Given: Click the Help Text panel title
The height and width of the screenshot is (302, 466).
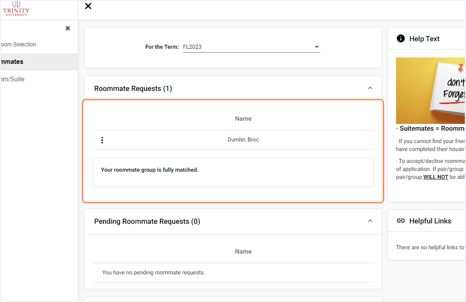Looking at the screenshot, I should tap(424, 39).
